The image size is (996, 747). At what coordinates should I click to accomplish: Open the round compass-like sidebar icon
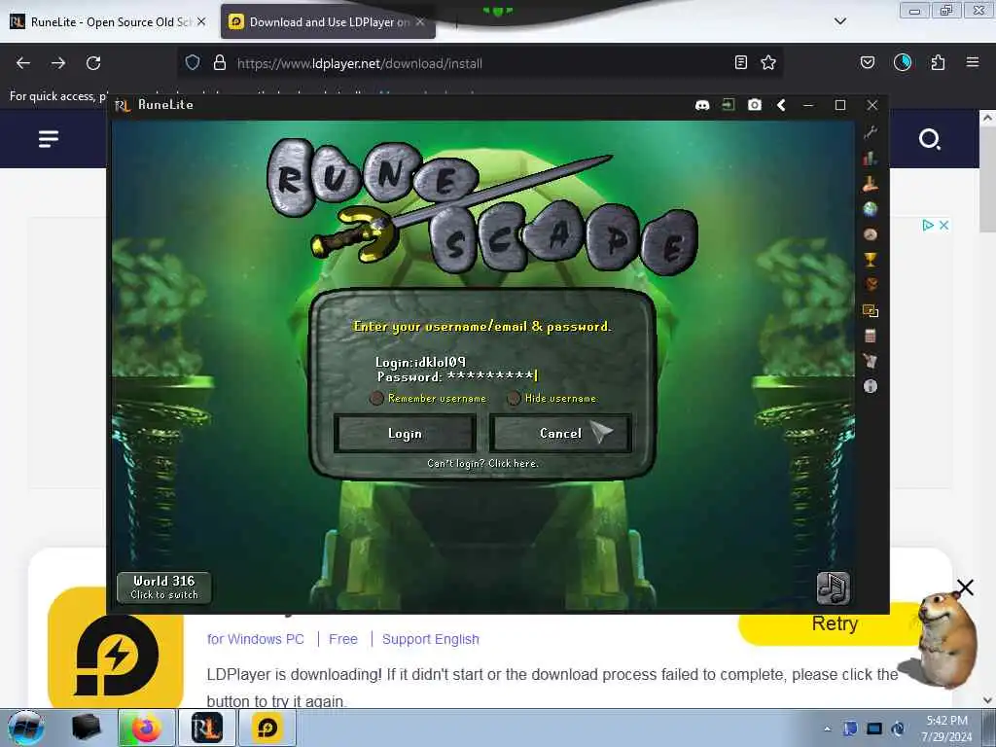tap(871, 234)
